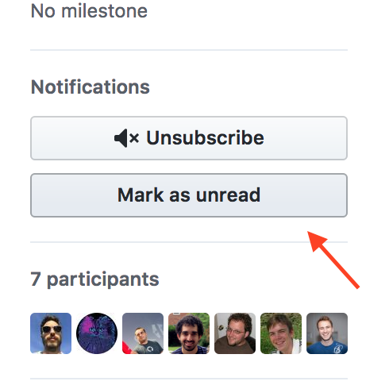Click the Notifications section heading

click(91, 87)
